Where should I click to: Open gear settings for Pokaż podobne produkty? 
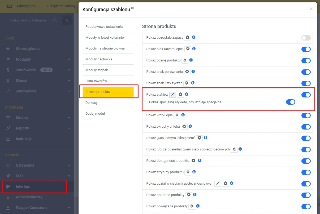[189, 195]
